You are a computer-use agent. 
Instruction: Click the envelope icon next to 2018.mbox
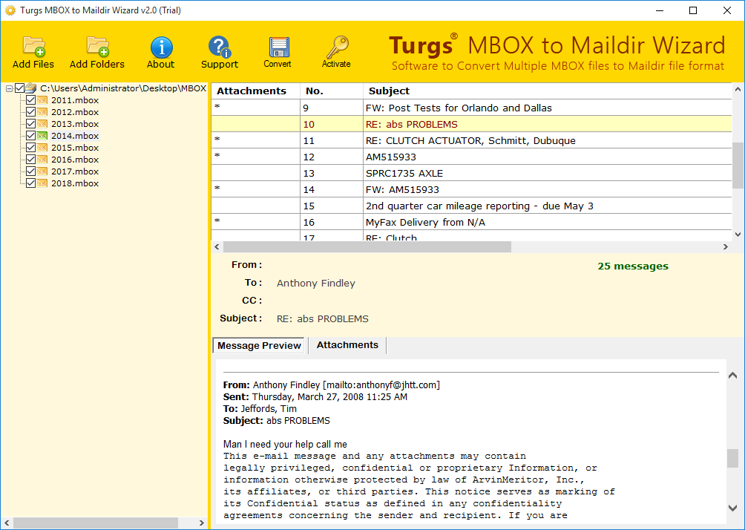click(42, 183)
